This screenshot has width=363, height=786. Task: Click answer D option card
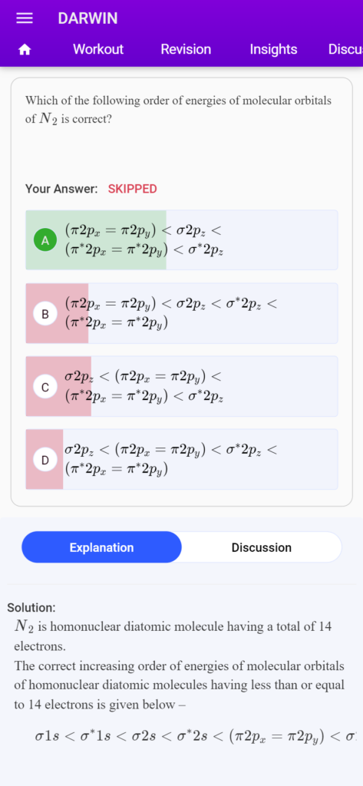click(x=181, y=459)
